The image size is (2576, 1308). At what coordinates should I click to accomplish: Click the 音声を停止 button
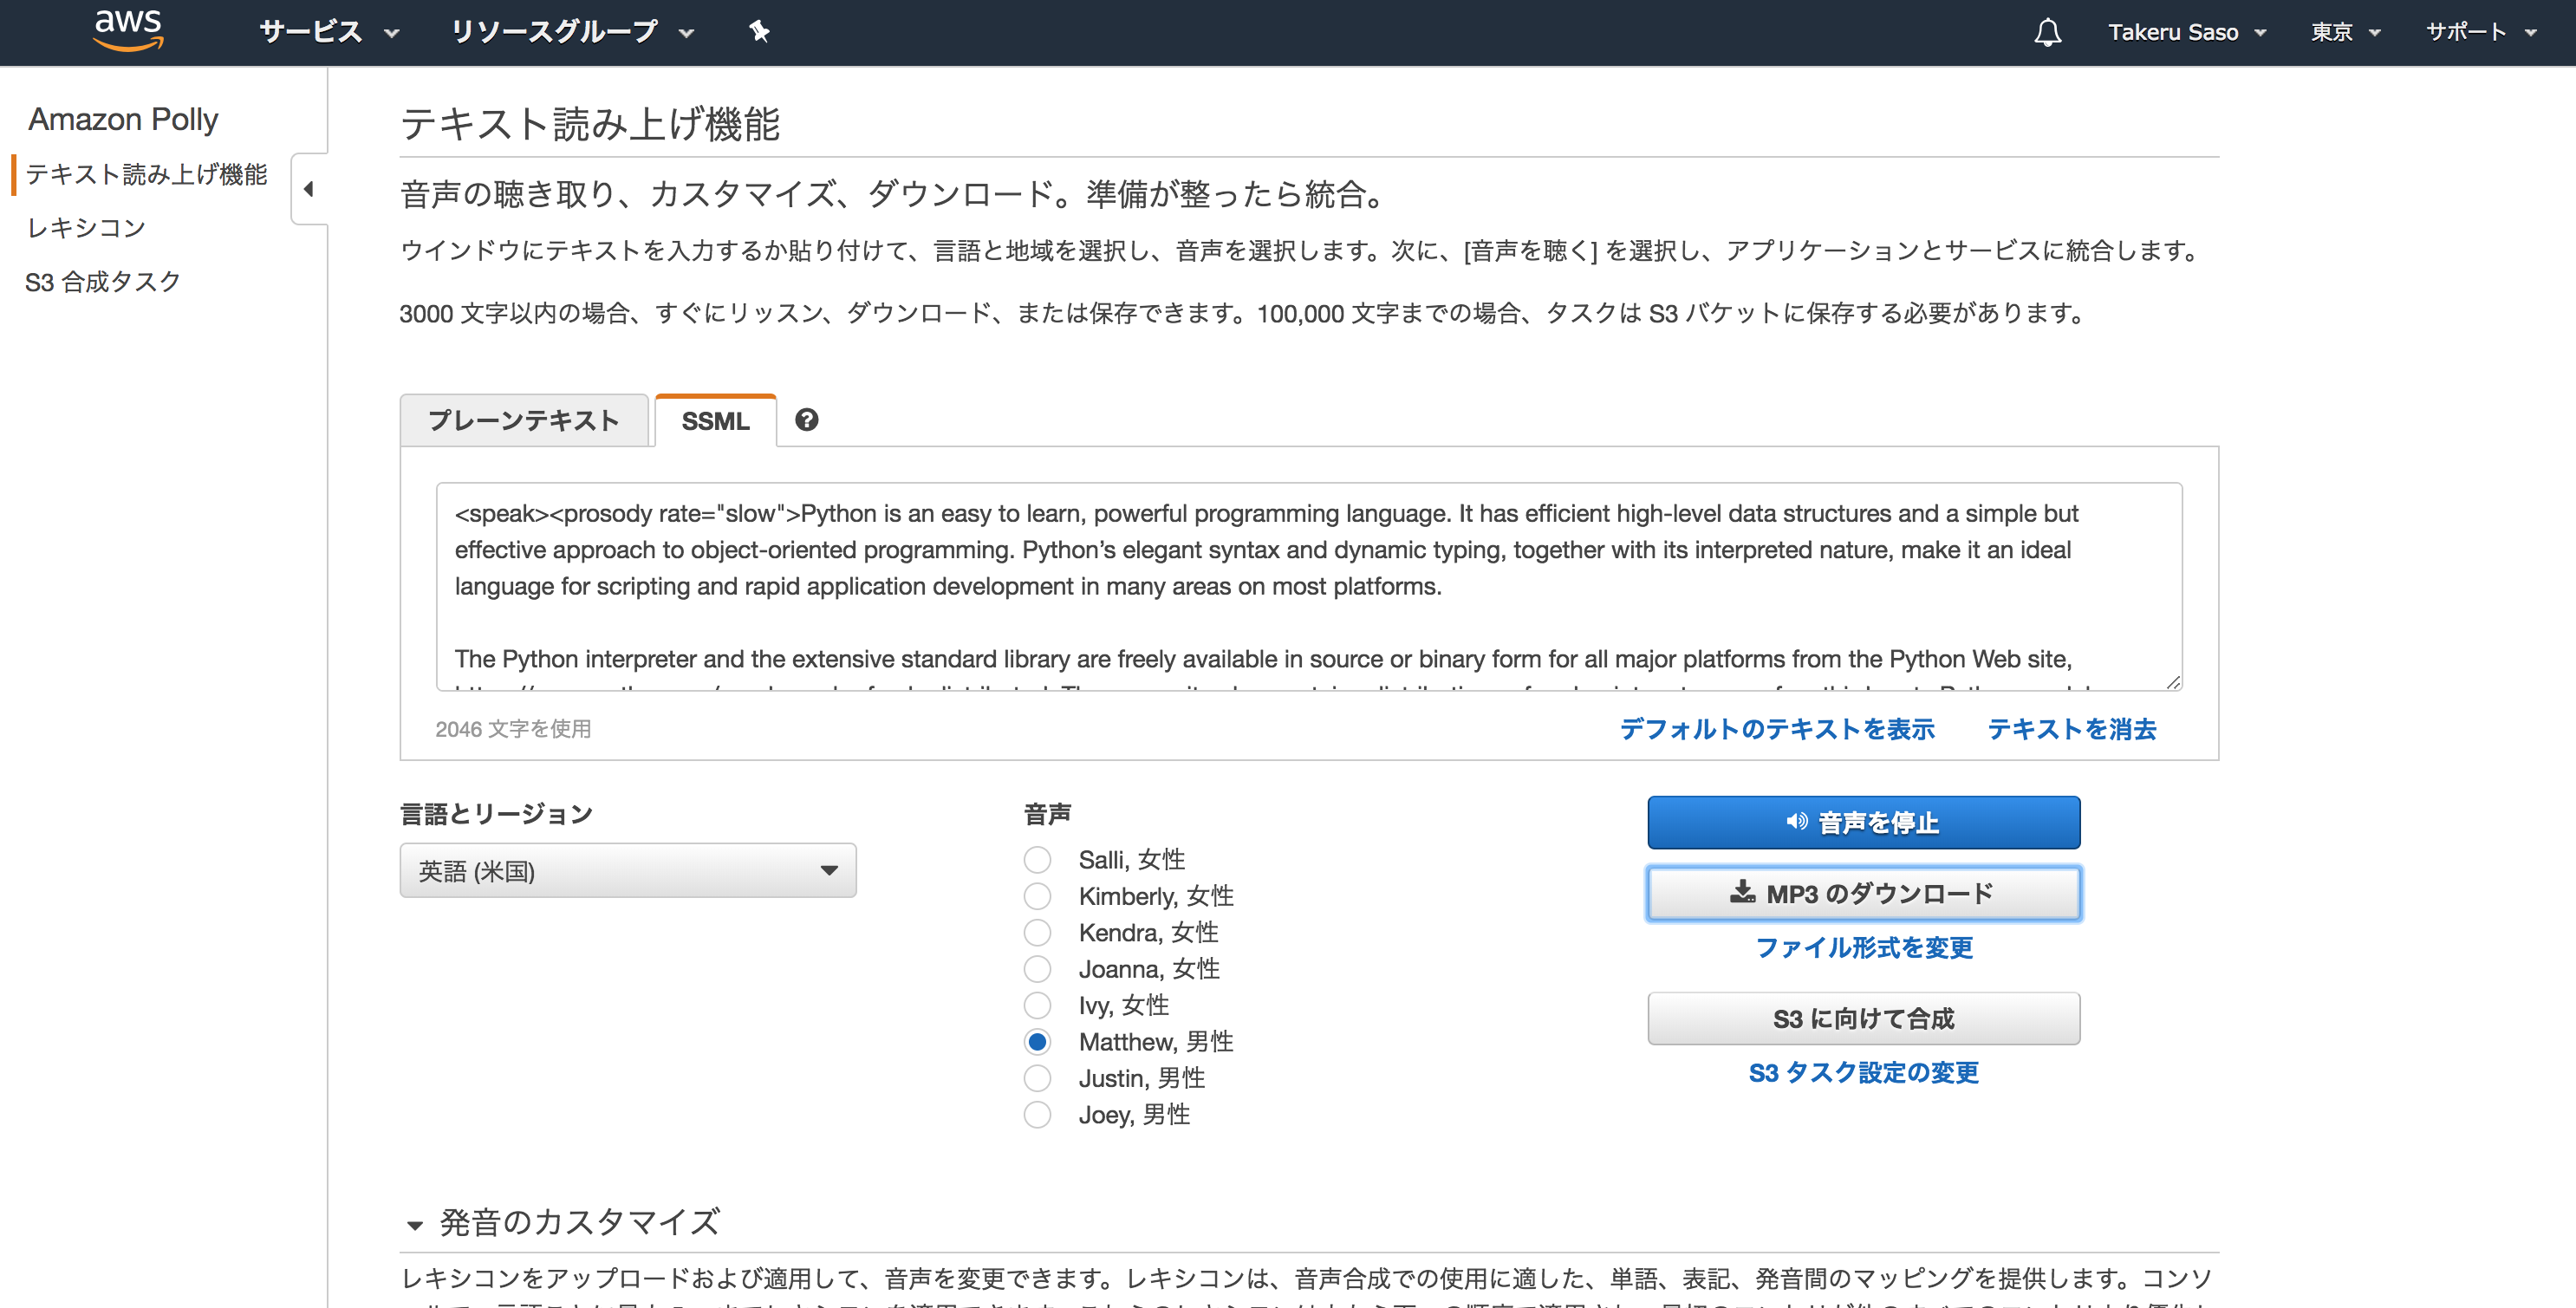tap(1863, 822)
